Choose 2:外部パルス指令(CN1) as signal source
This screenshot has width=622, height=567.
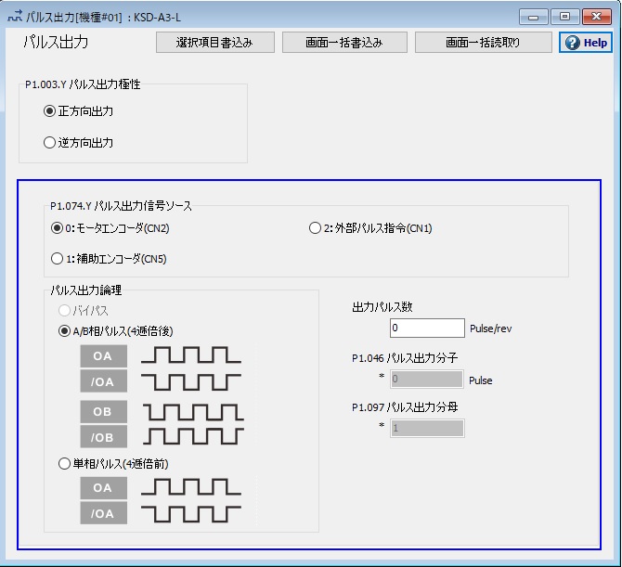[x=316, y=228]
